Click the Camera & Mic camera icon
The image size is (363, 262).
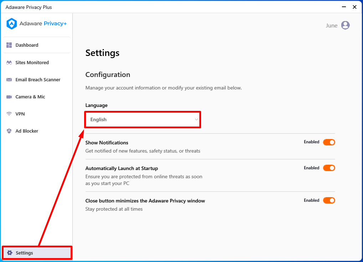(9, 97)
